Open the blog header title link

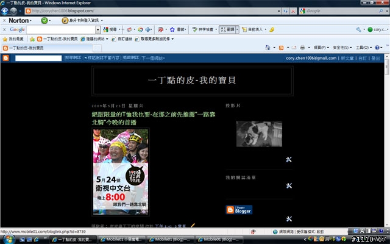tap(192, 80)
